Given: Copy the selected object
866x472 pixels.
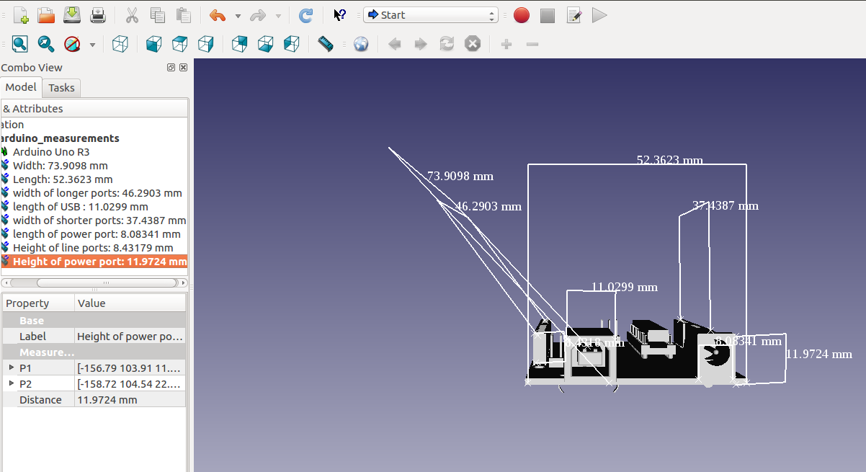Looking at the screenshot, I should pyautogui.click(x=158, y=14).
